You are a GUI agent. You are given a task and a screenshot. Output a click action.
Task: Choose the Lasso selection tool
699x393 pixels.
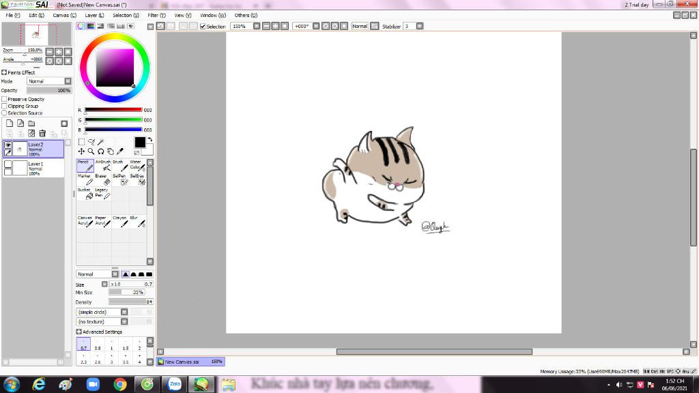click(x=91, y=142)
